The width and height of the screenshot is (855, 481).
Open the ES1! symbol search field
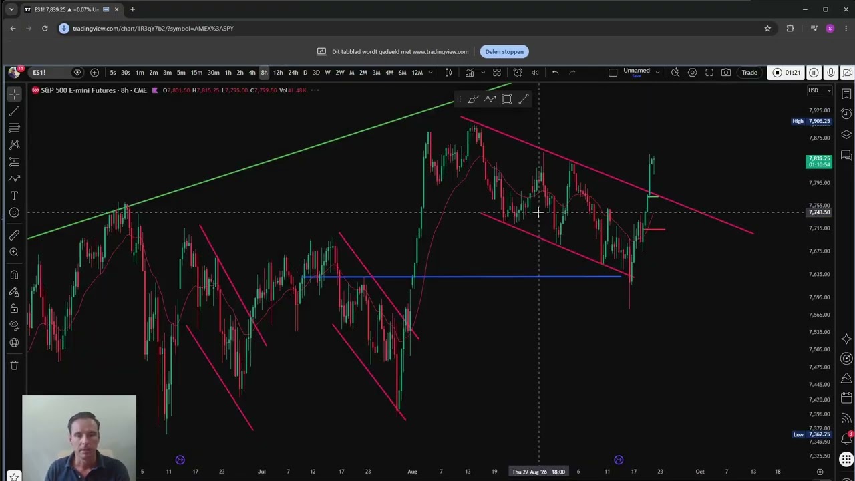click(50, 72)
